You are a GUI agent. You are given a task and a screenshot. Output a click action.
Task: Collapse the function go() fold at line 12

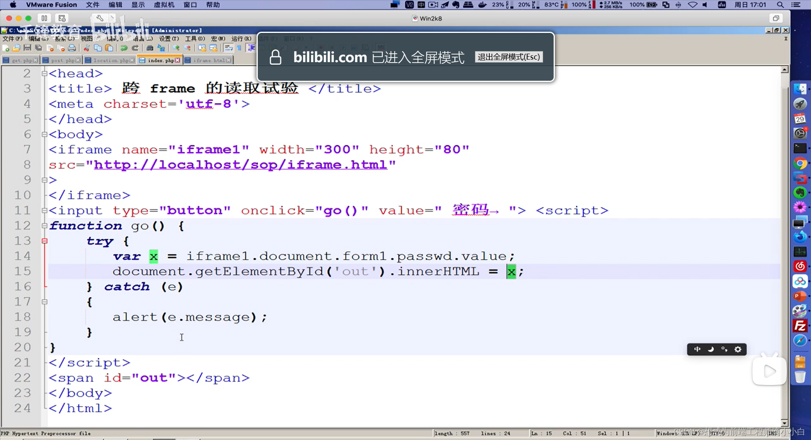point(44,226)
